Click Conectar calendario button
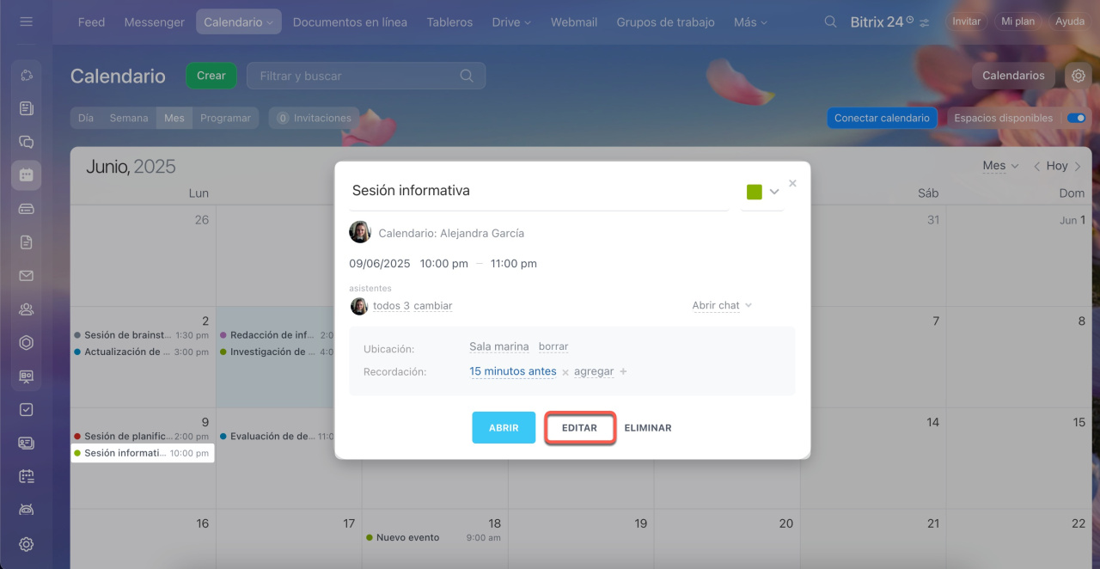 tap(882, 118)
